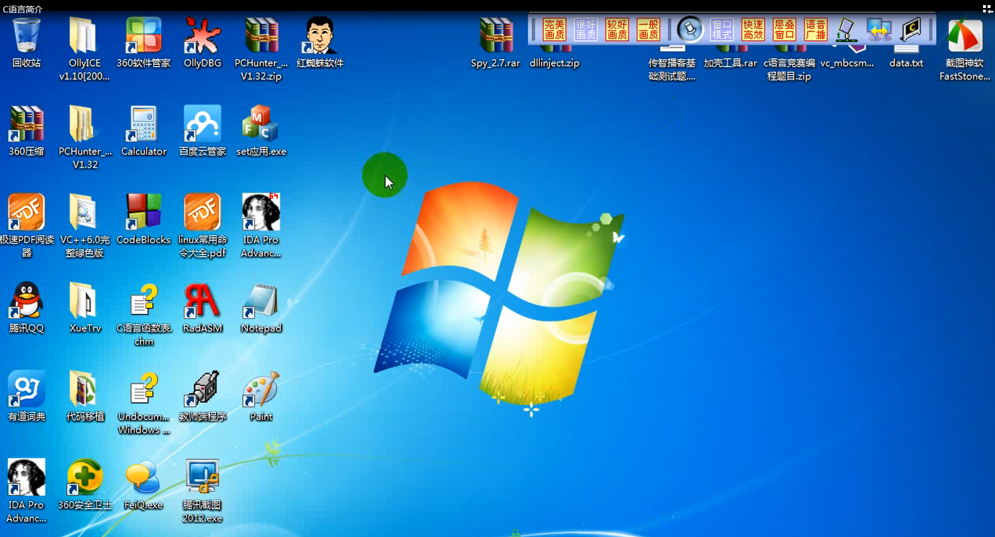Launch 腾讯QQ penguin shortcut
Screen dimensions: 995x537
click(x=26, y=300)
